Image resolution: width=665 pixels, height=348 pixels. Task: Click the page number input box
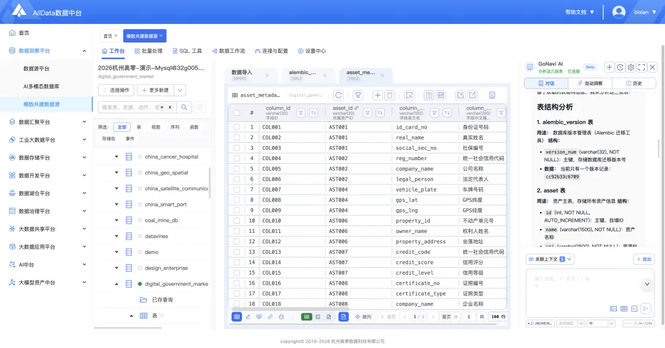point(469,317)
